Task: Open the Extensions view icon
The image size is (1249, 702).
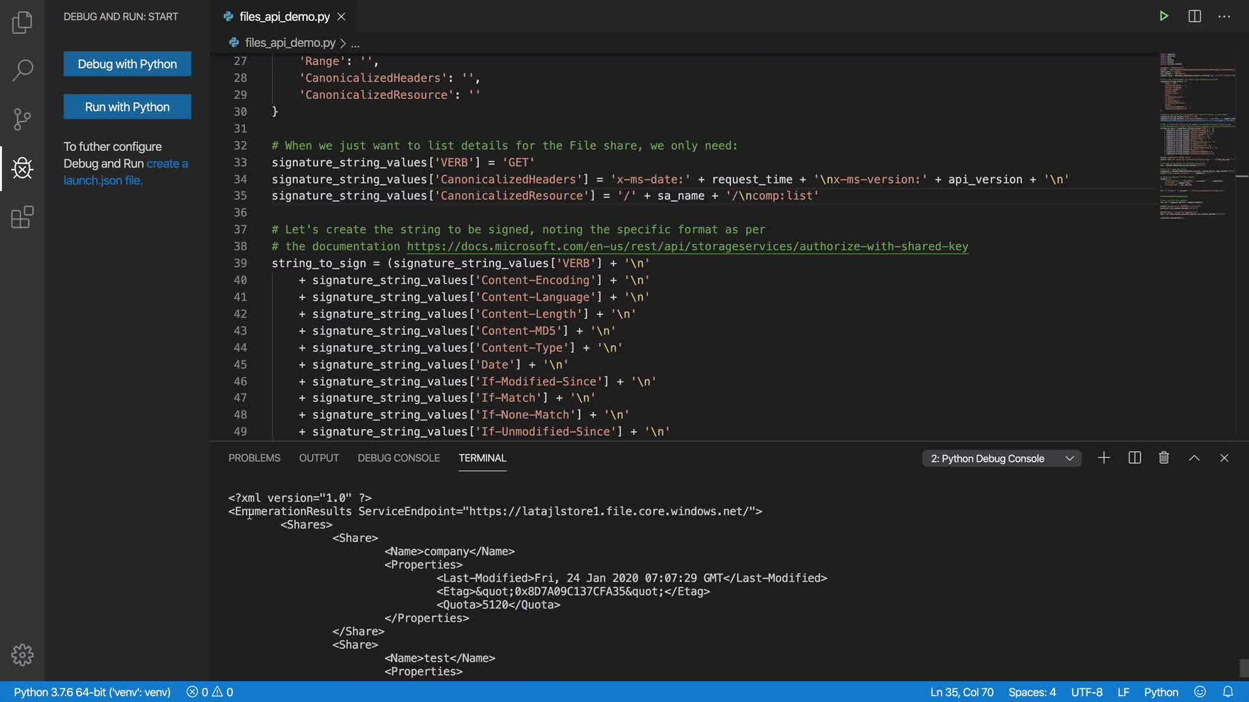Action: 22,217
